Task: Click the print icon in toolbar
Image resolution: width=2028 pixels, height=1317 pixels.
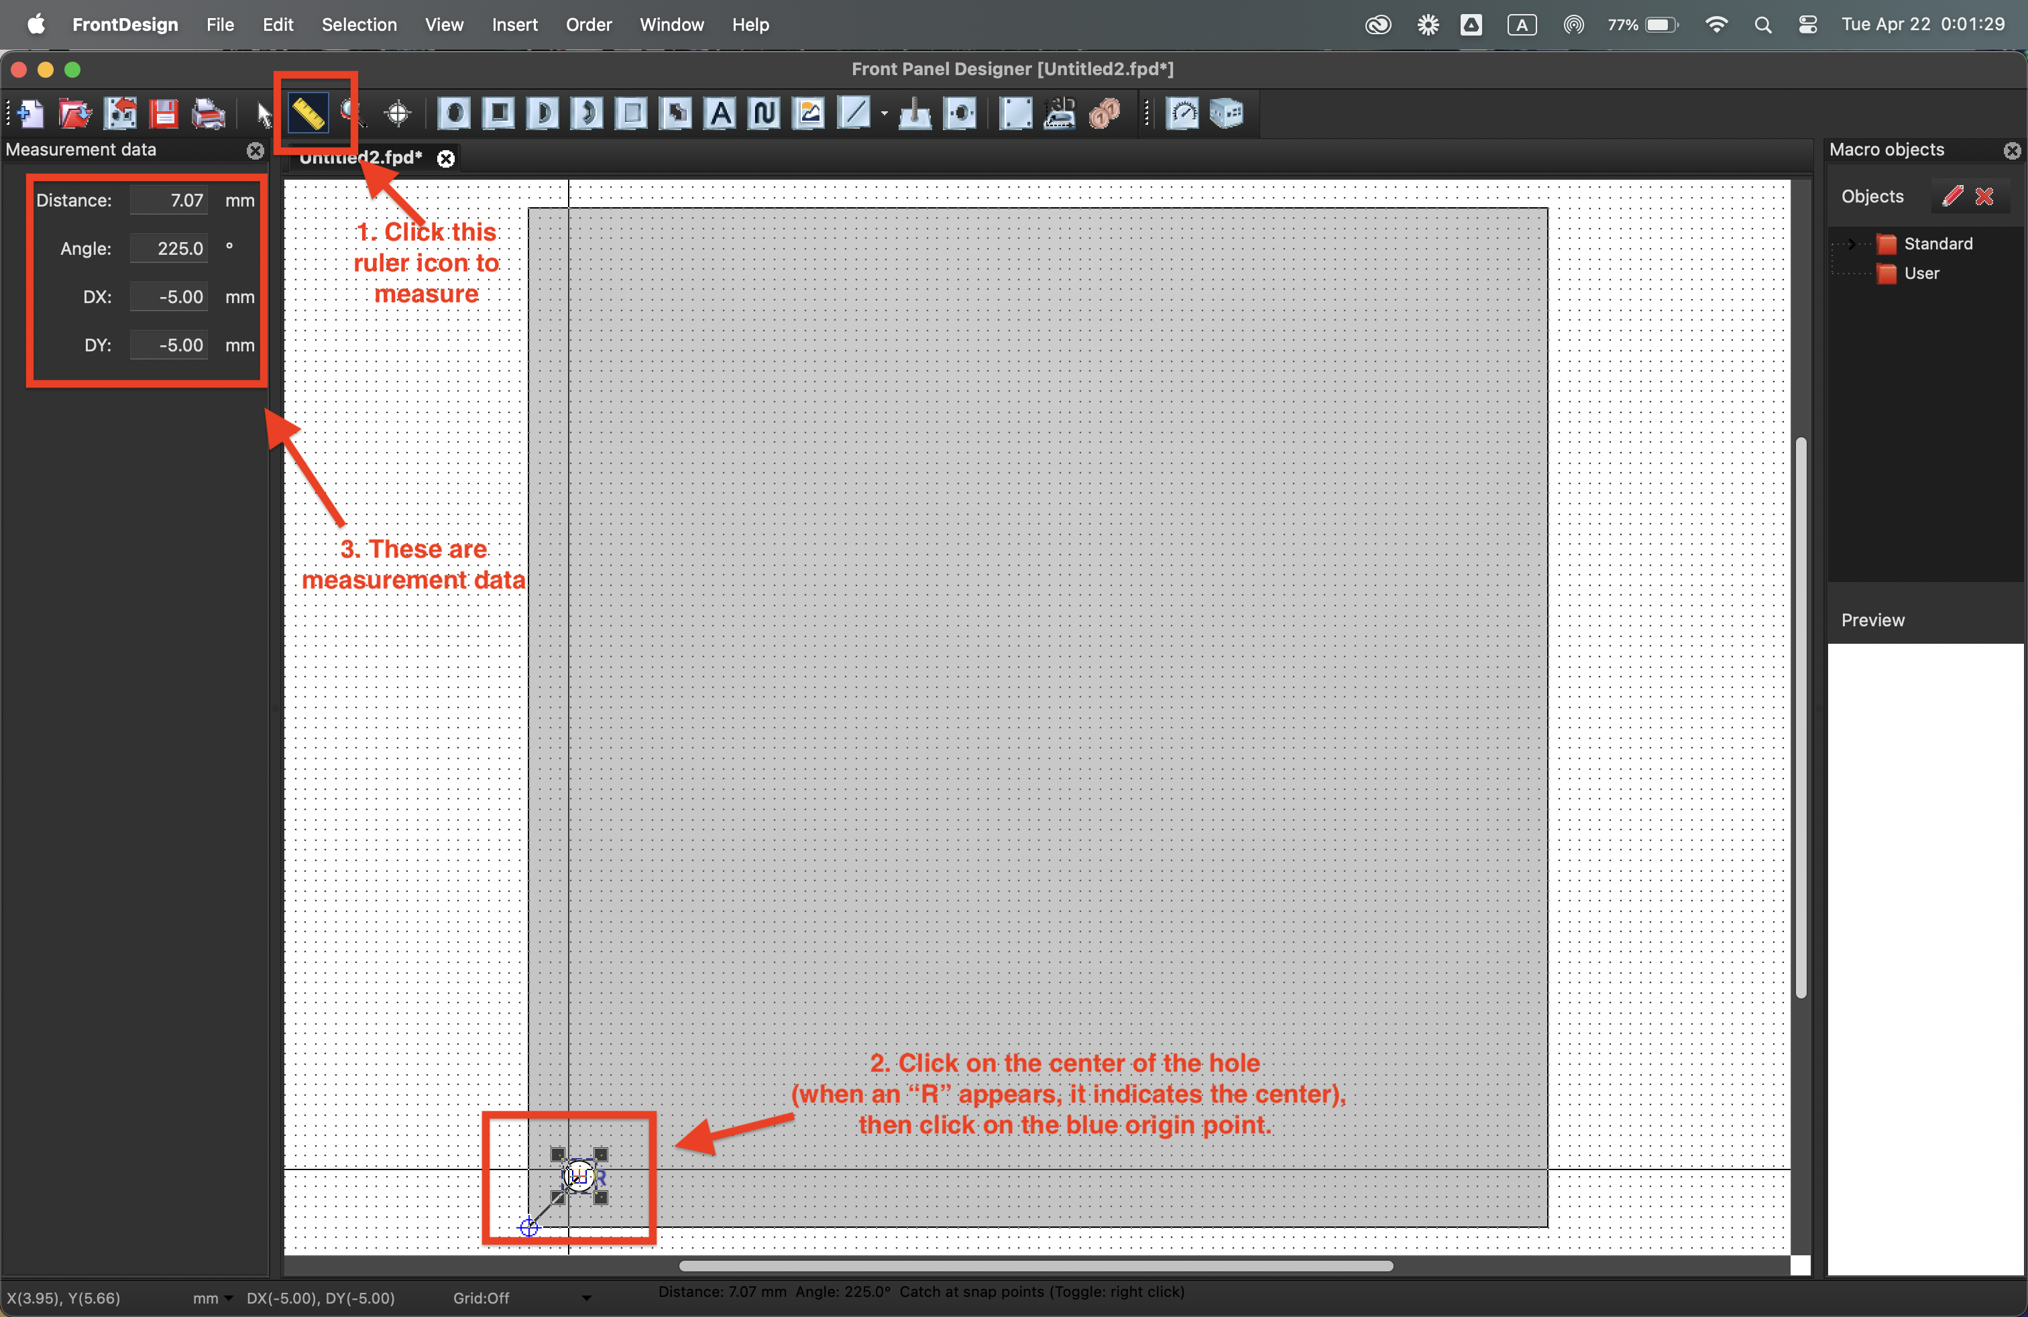Action: [208, 113]
